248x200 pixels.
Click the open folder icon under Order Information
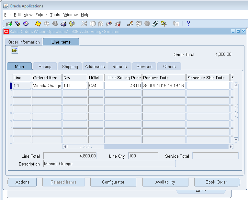coord(15,50)
